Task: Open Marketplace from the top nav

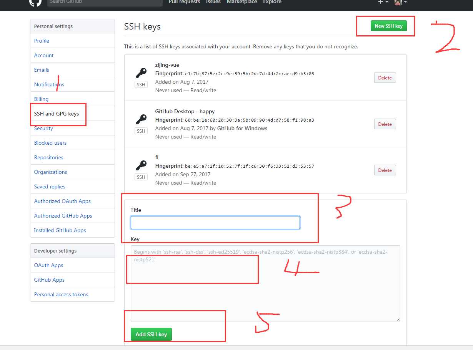Action: coord(242,2)
